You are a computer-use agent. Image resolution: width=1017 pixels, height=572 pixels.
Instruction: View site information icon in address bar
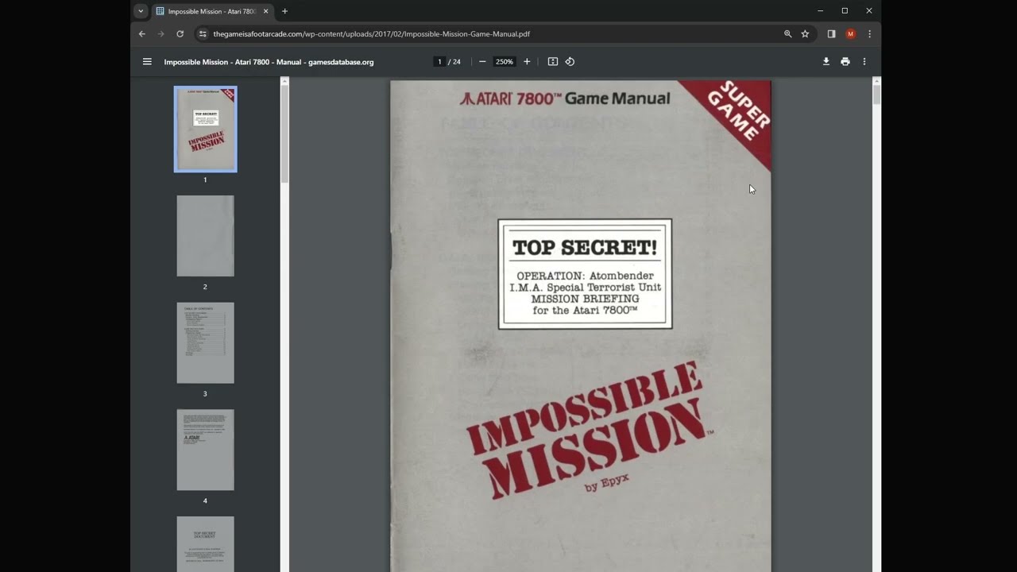coord(203,34)
